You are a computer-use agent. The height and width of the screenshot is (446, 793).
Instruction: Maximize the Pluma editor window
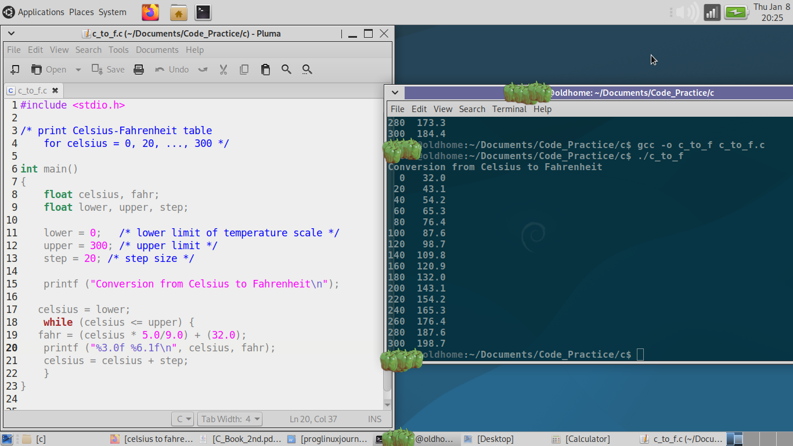coord(368,34)
